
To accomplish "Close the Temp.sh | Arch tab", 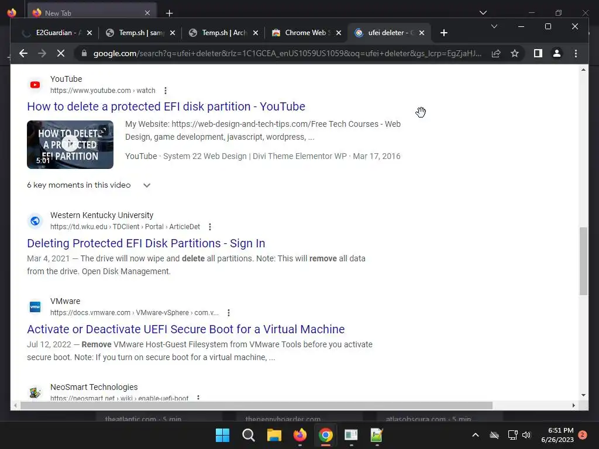I will pos(256,33).
